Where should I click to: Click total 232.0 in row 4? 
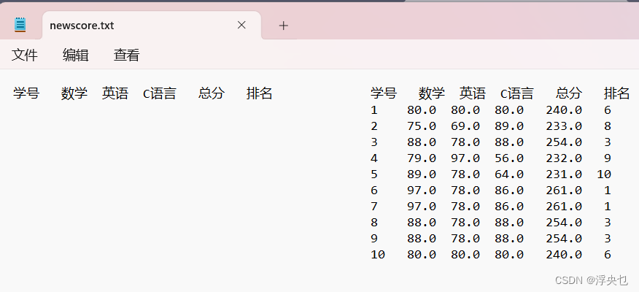[x=564, y=158]
